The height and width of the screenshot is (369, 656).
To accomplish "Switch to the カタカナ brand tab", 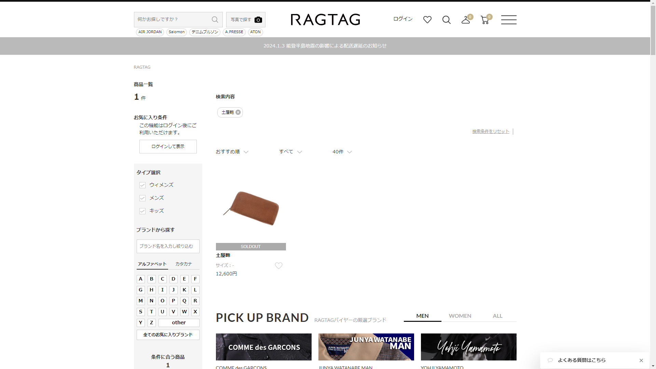I will pos(183,264).
